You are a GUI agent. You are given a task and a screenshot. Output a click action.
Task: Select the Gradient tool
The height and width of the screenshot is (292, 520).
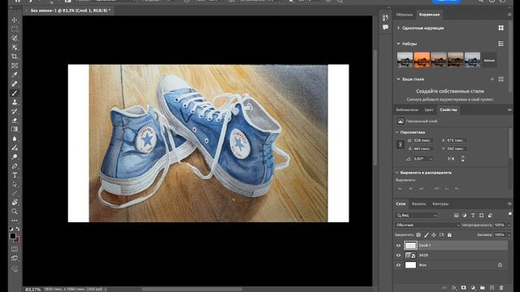point(15,129)
